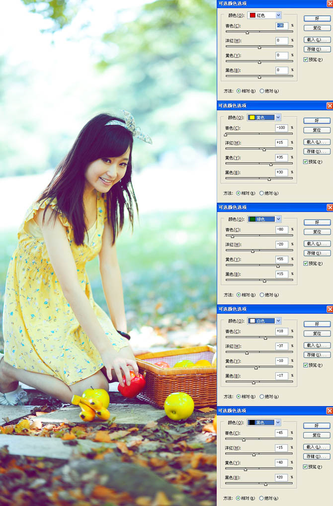Toggle 预览 checkbox in the 黑色 dialog
The height and width of the screenshot is (506, 333).
(x=306, y=467)
